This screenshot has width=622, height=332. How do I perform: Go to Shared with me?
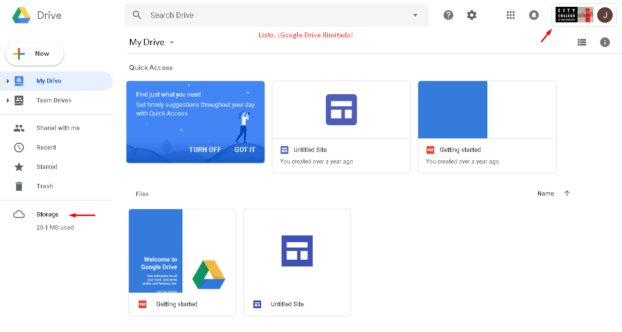click(x=58, y=128)
